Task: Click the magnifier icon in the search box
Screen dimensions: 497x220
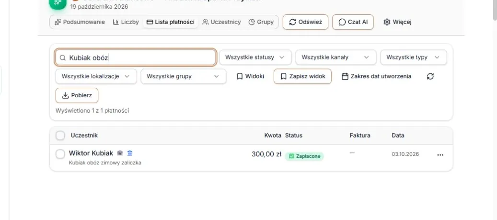Action: [62, 58]
